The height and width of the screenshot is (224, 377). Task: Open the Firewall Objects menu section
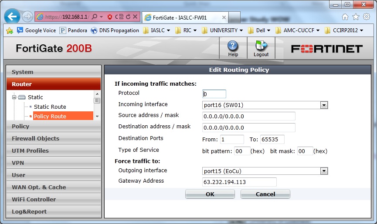click(53, 138)
